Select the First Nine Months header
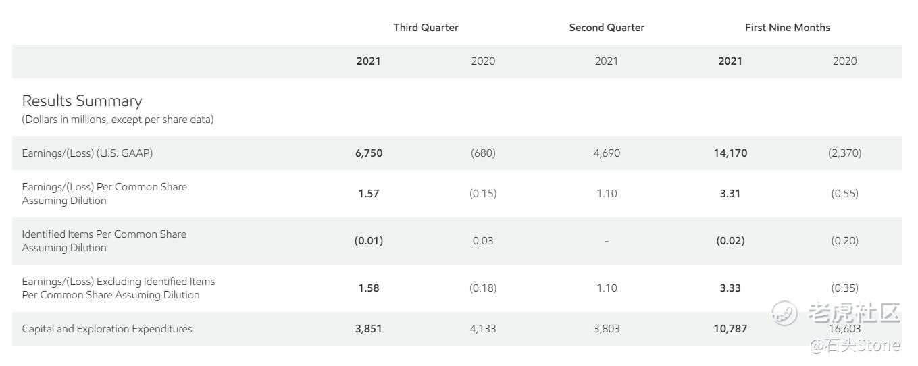 click(x=787, y=28)
